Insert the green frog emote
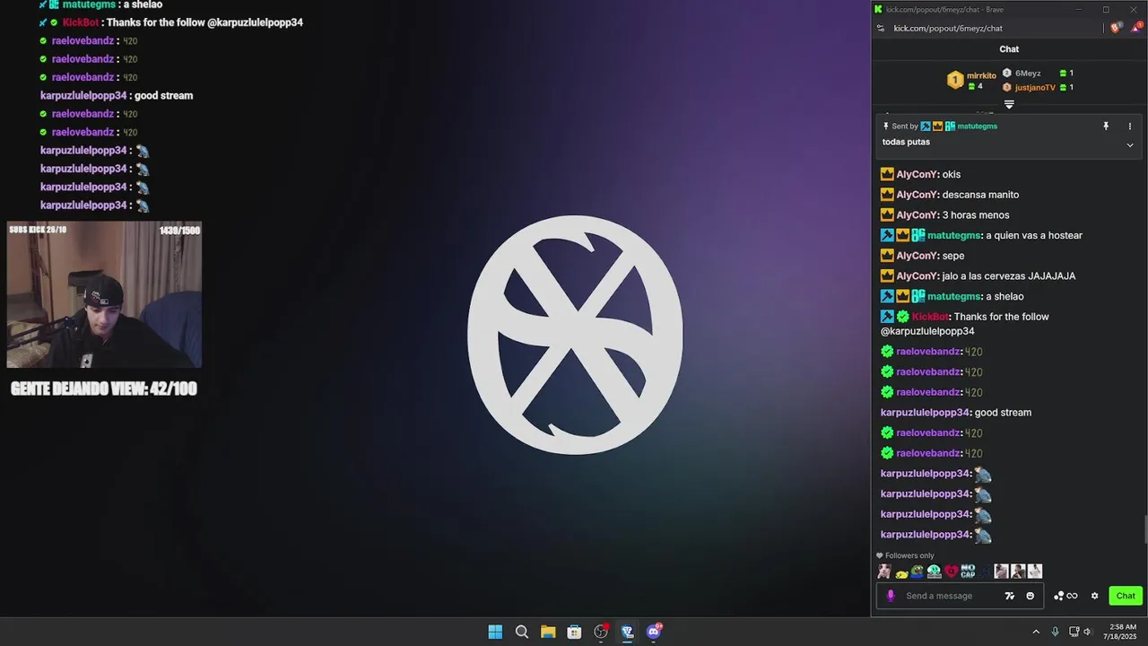Viewport: 1148px width, 646px height. (917, 571)
